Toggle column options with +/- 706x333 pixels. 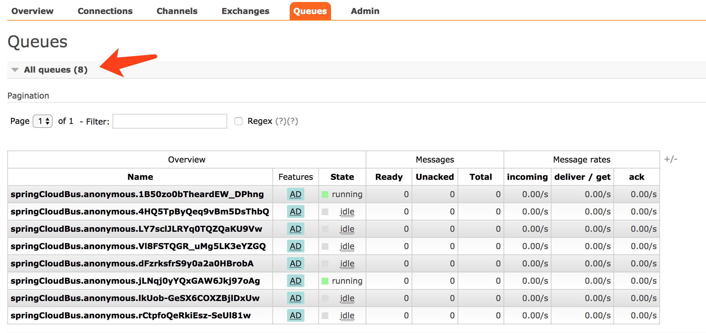(x=671, y=159)
